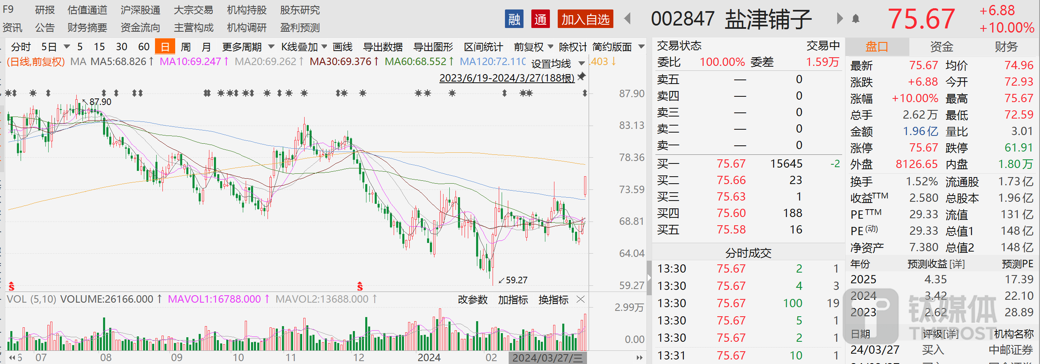This screenshot has width=1040, height=364.
Task: Click the 中邮证券 institution name
Action: (1011, 350)
